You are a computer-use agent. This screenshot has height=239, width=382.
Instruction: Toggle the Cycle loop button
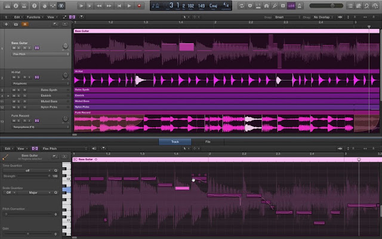click(x=242, y=6)
